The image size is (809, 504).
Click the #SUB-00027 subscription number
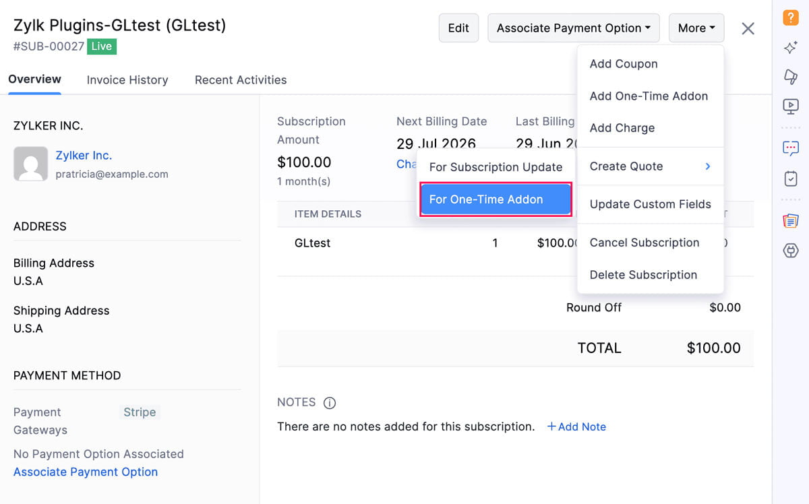(49, 46)
